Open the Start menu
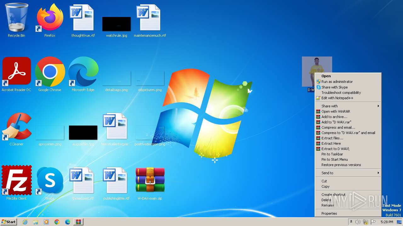 [9, 222]
